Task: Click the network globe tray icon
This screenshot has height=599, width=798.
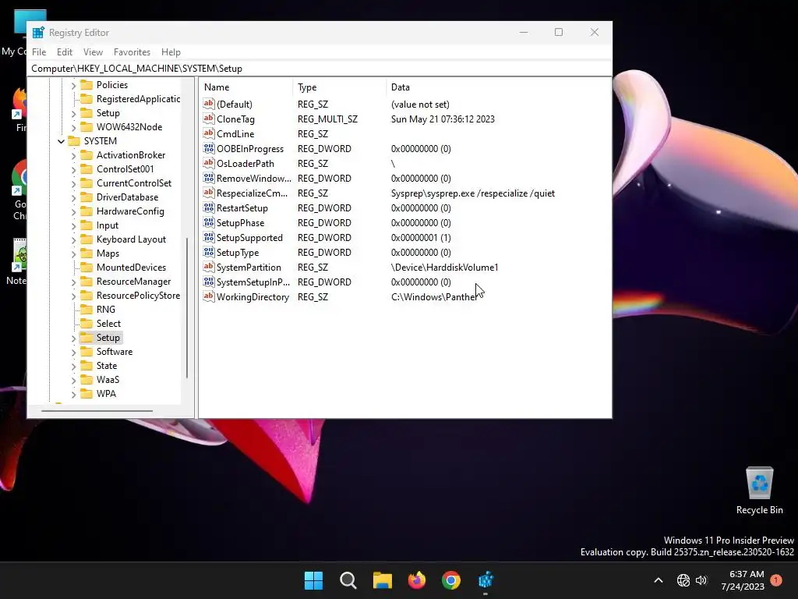Action: pyautogui.click(x=683, y=580)
